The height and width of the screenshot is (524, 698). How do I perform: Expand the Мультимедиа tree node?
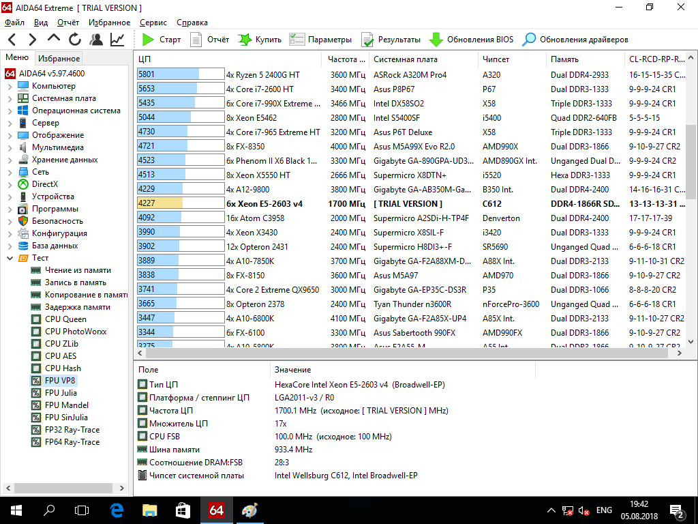point(10,147)
